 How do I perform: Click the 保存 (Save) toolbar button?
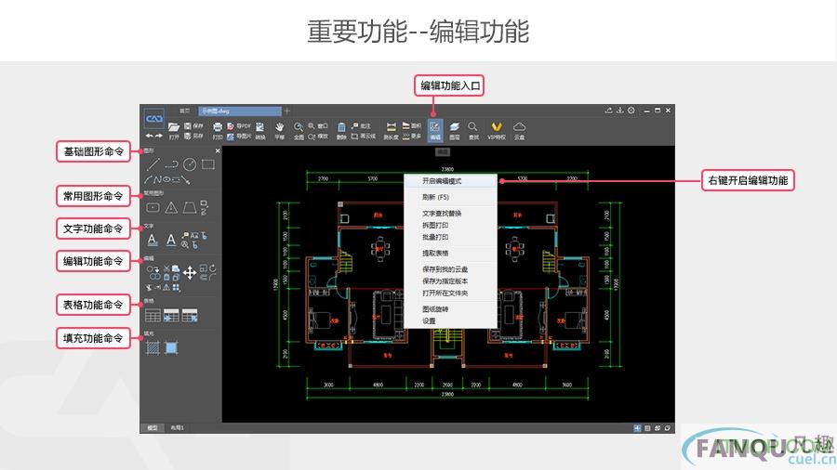pos(194,125)
